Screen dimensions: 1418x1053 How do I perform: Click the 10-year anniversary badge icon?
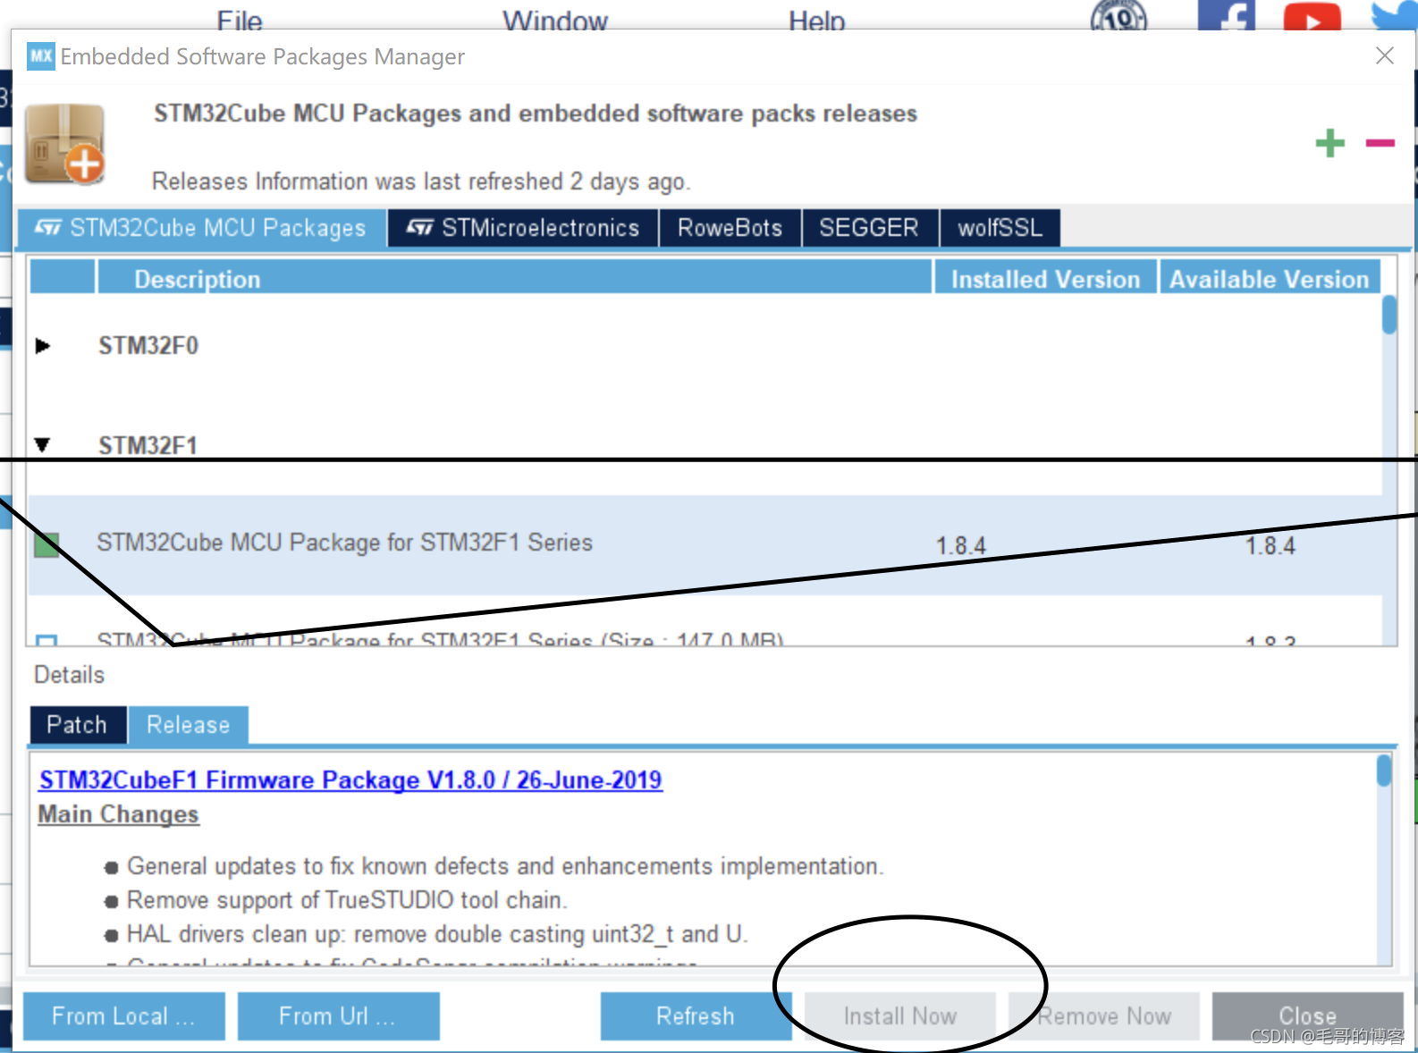[1119, 15]
